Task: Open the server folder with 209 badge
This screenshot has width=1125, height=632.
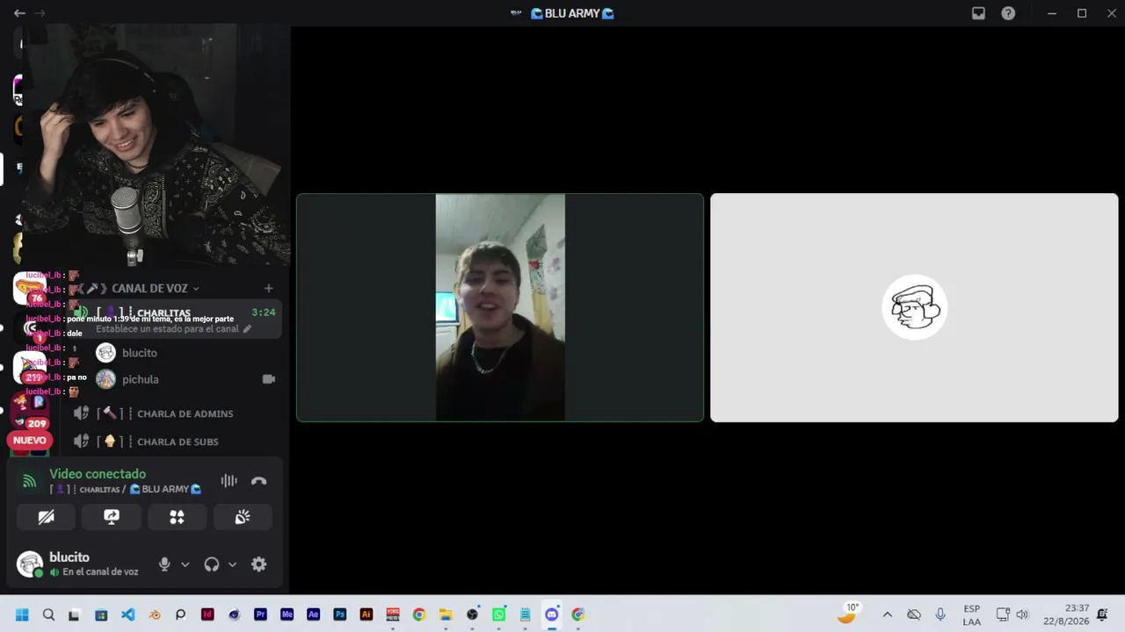Action: coord(29,411)
